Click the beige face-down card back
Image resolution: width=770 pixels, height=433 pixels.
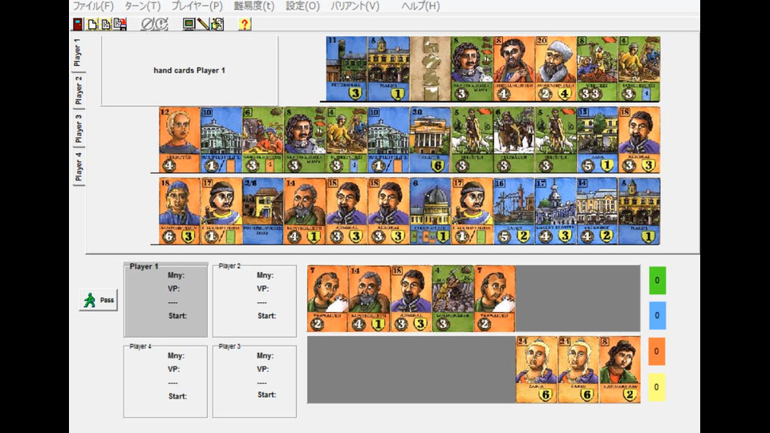coord(430,69)
